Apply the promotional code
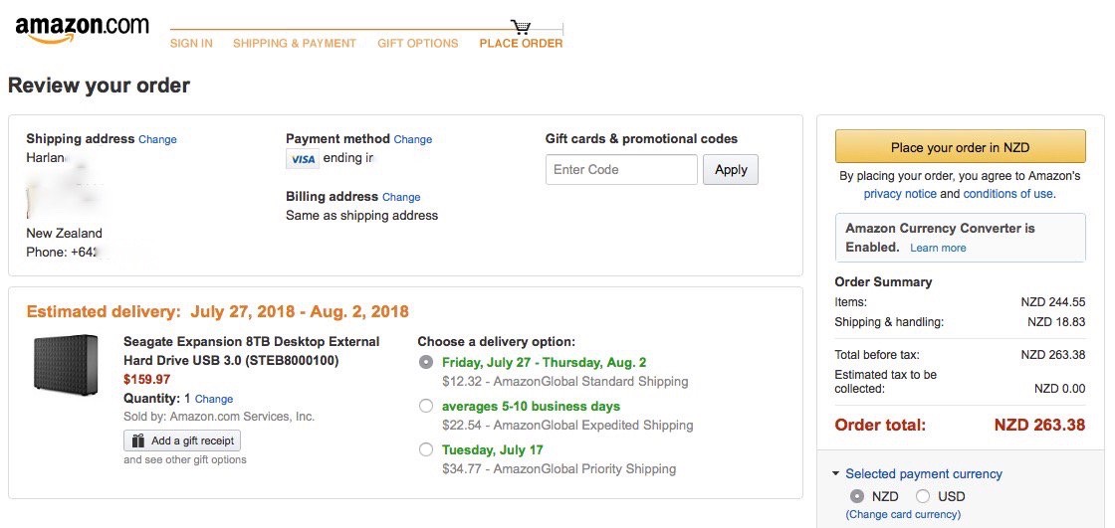This screenshot has width=1115, height=528. [731, 170]
